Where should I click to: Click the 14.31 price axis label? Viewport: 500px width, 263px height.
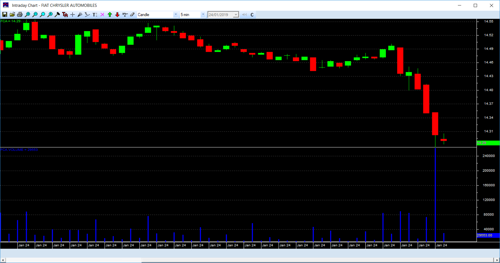[x=489, y=131]
